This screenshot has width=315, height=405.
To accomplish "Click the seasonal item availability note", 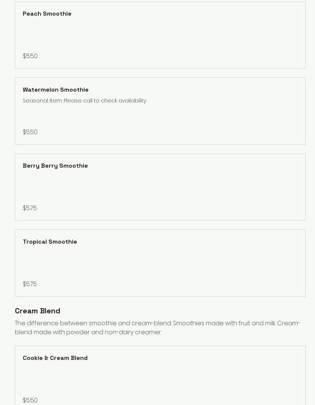I will 84,101.
